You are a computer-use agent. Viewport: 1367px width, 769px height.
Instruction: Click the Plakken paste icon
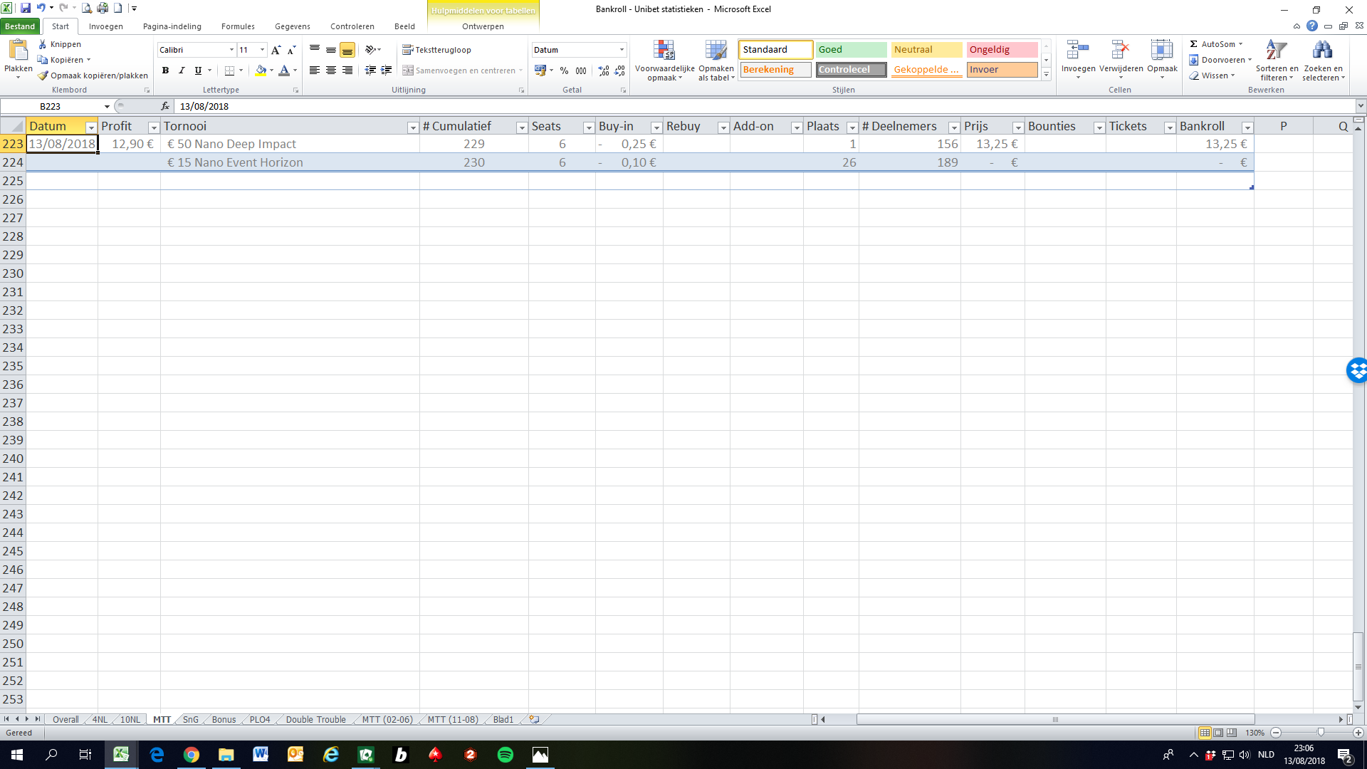[18, 51]
